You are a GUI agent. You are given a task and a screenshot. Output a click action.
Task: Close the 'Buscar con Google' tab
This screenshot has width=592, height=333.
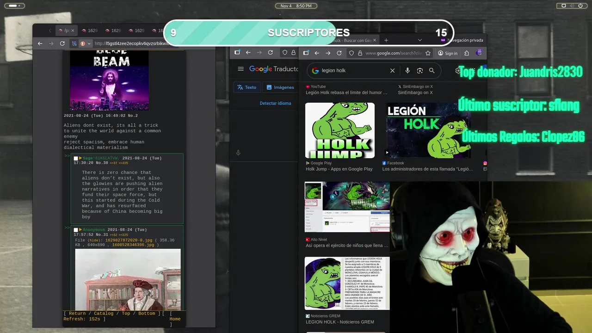click(375, 40)
